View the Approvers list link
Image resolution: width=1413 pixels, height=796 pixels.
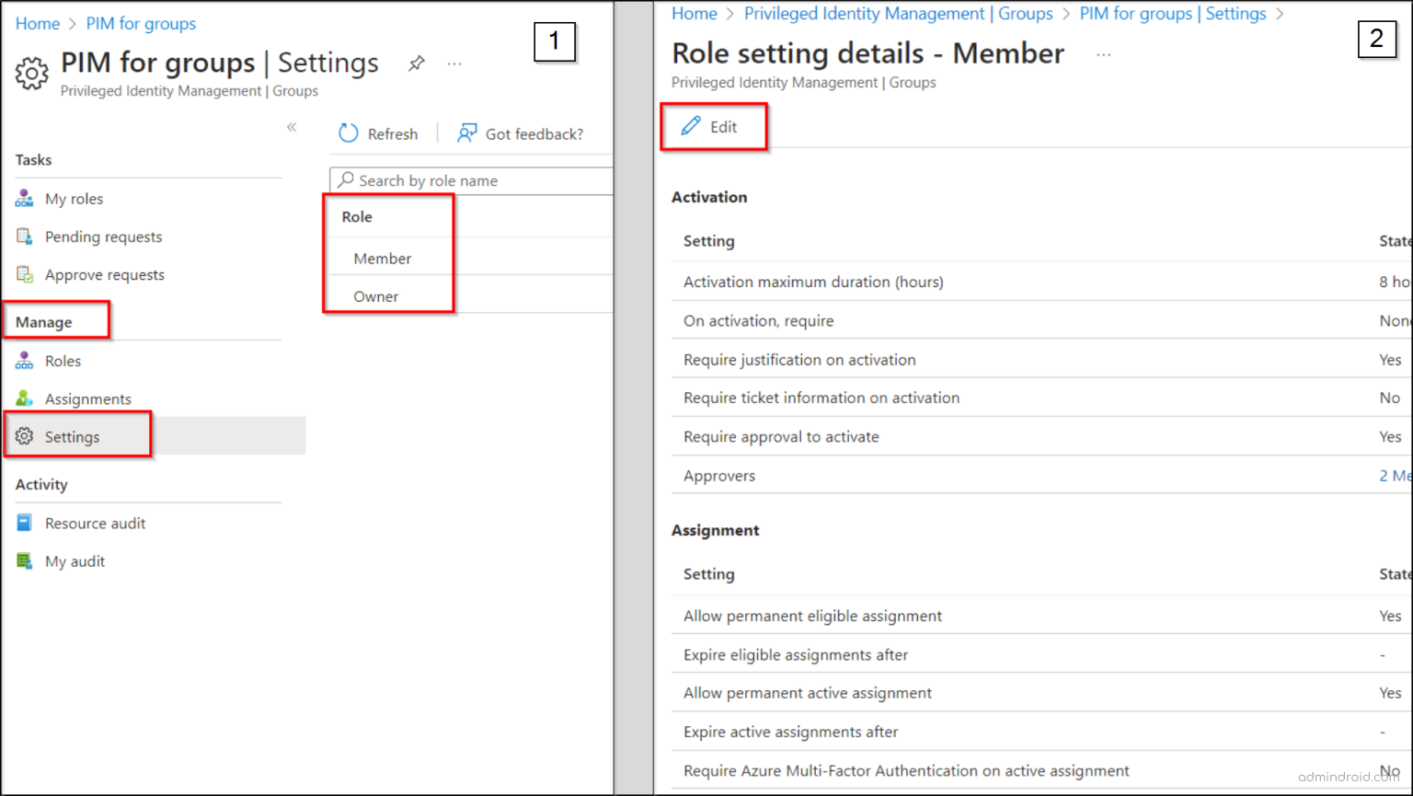[x=1396, y=476]
